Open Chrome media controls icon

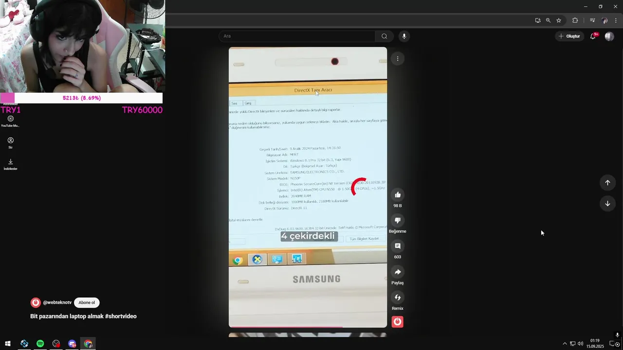tap(592, 20)
